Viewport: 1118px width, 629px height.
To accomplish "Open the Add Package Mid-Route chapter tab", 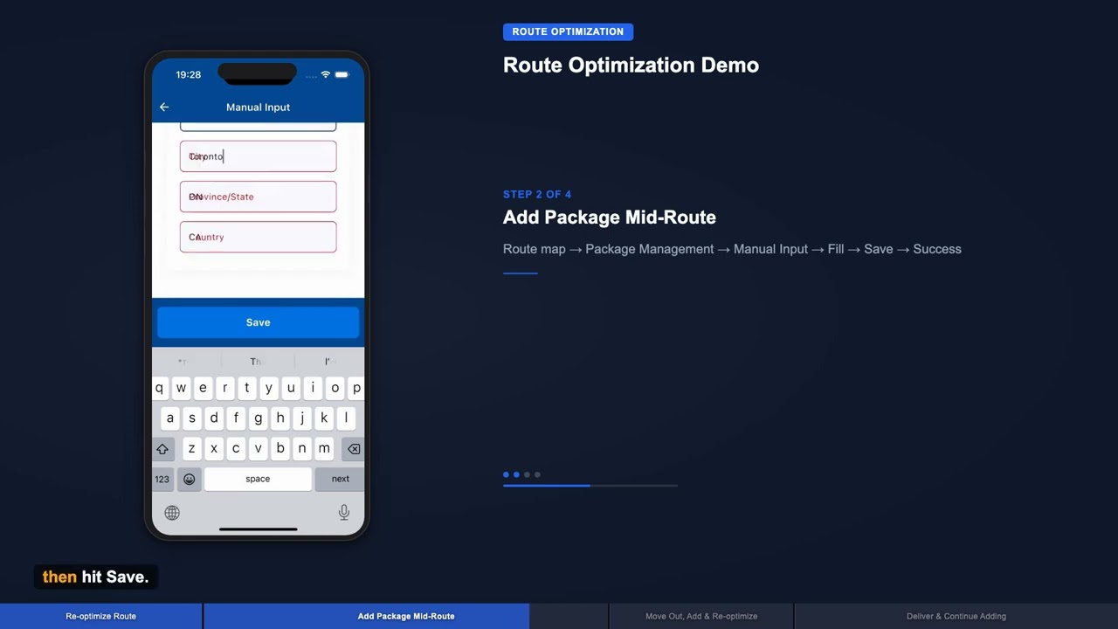I will pyautogui.click(x=406, y=616).
